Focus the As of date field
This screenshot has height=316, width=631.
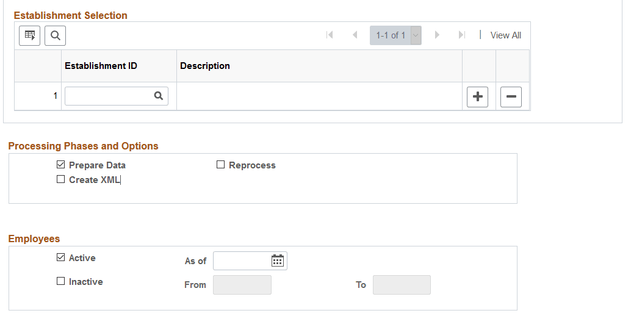pos(241,260)
